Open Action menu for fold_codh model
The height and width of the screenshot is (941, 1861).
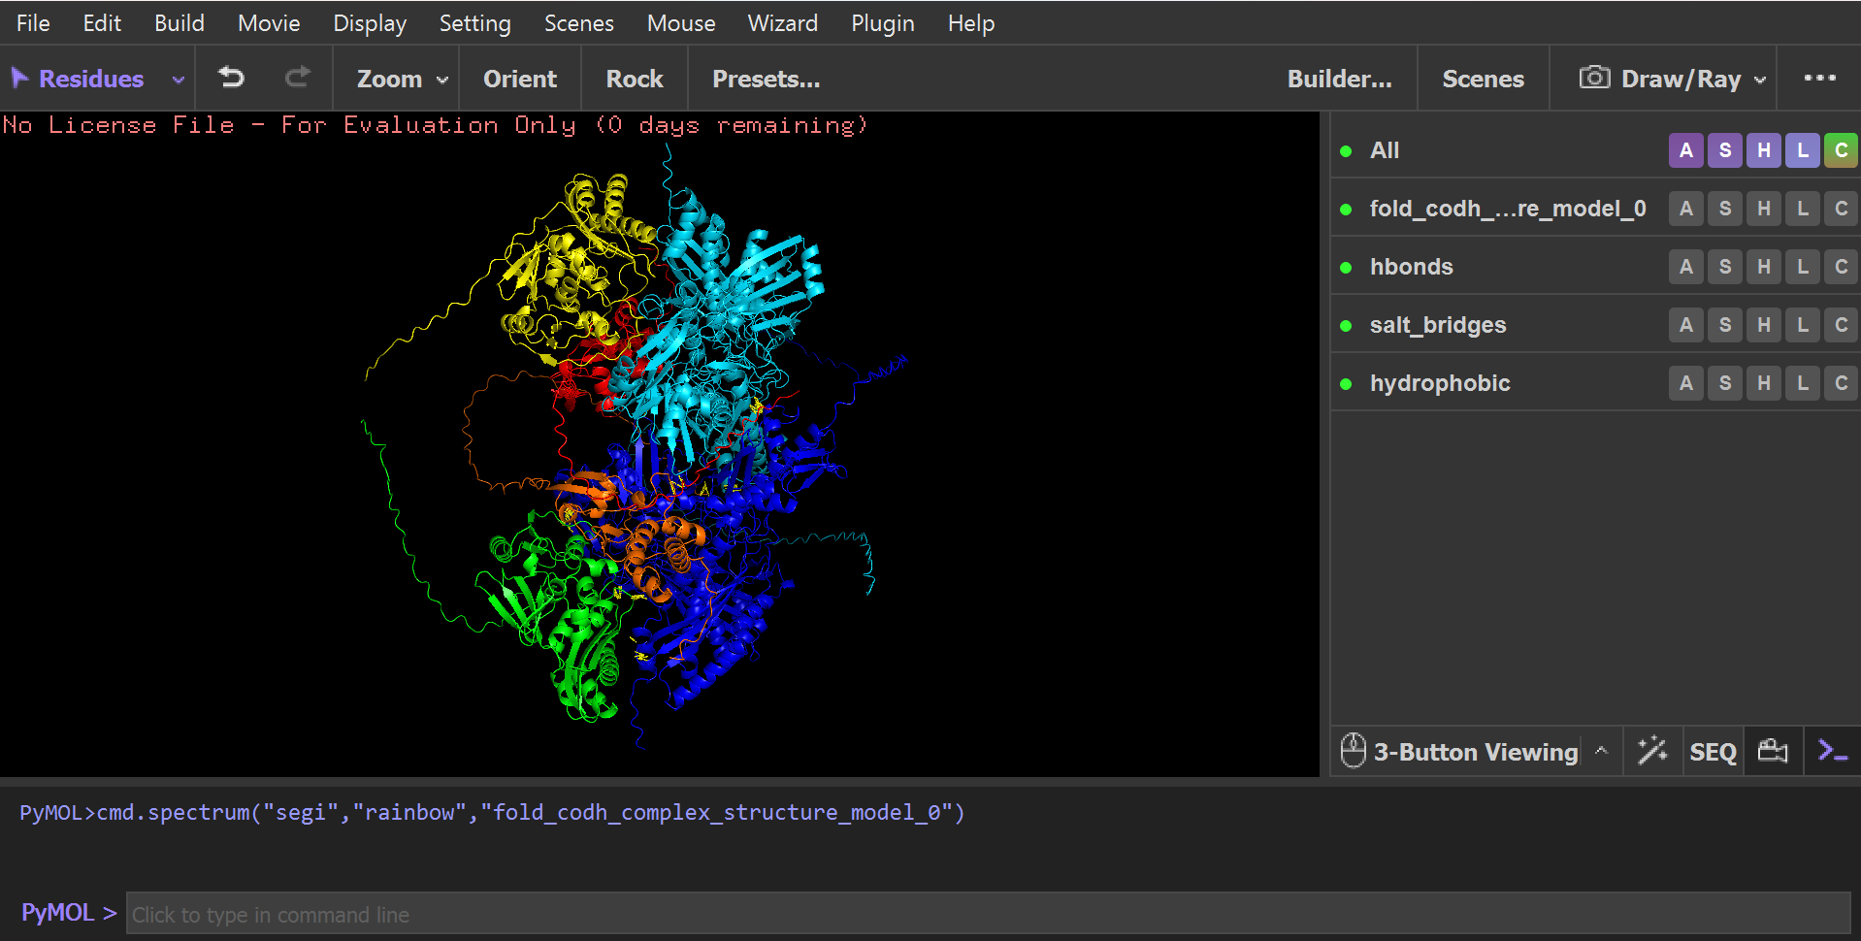pyautogui.click(x=1686, y=209)
